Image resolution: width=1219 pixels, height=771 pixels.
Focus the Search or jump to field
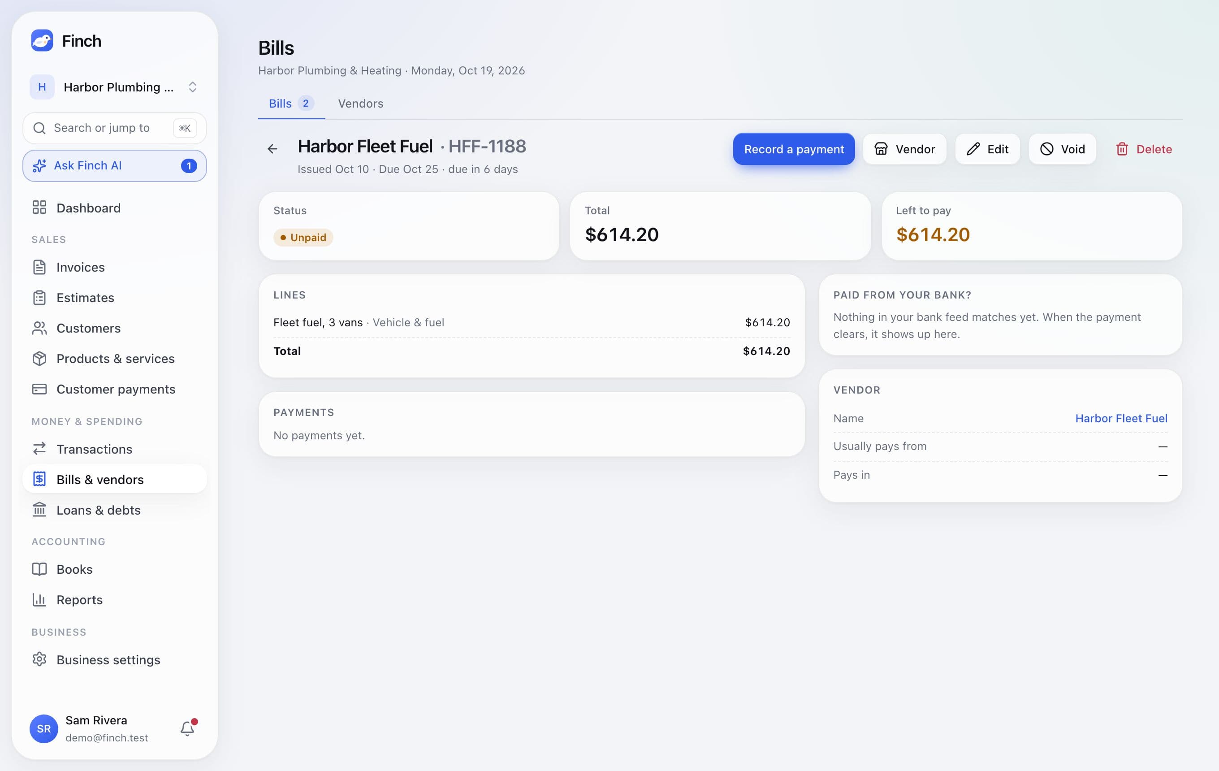click(114, 128)
